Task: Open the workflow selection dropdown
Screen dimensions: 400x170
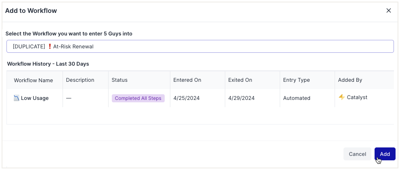Action: pyautogui.click(x=200, y=46)
